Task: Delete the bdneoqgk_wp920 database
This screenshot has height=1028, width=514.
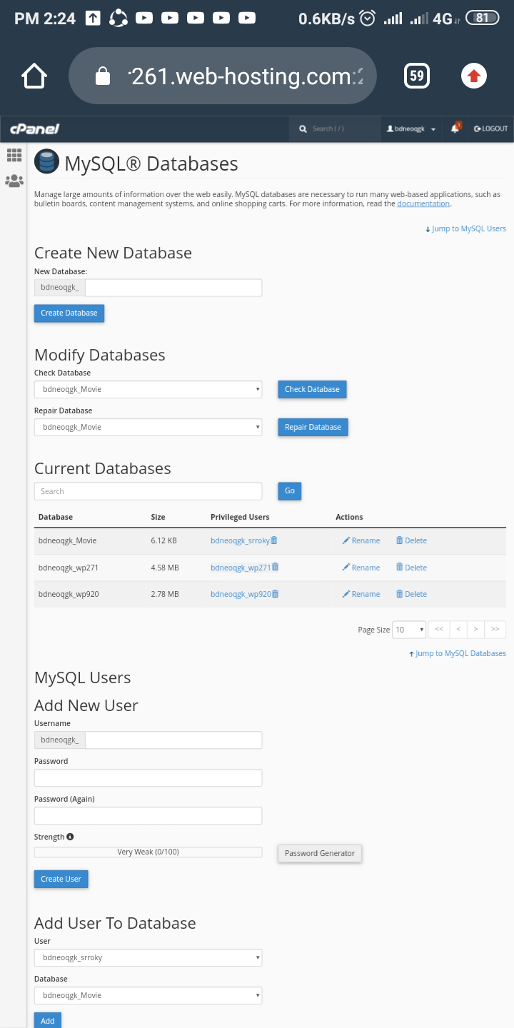Action: pos(411,594)
